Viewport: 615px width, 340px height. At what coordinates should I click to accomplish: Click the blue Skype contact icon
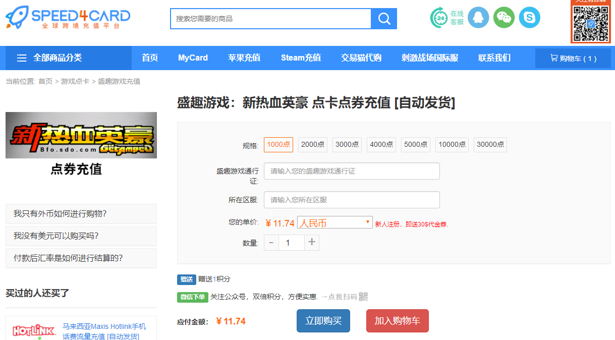pos(529,18)
